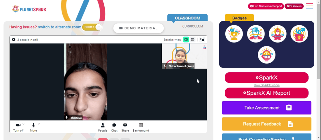Click Request Feedback button
The height and width of the screenshot is (140, 321).
[x=266, y=124]
